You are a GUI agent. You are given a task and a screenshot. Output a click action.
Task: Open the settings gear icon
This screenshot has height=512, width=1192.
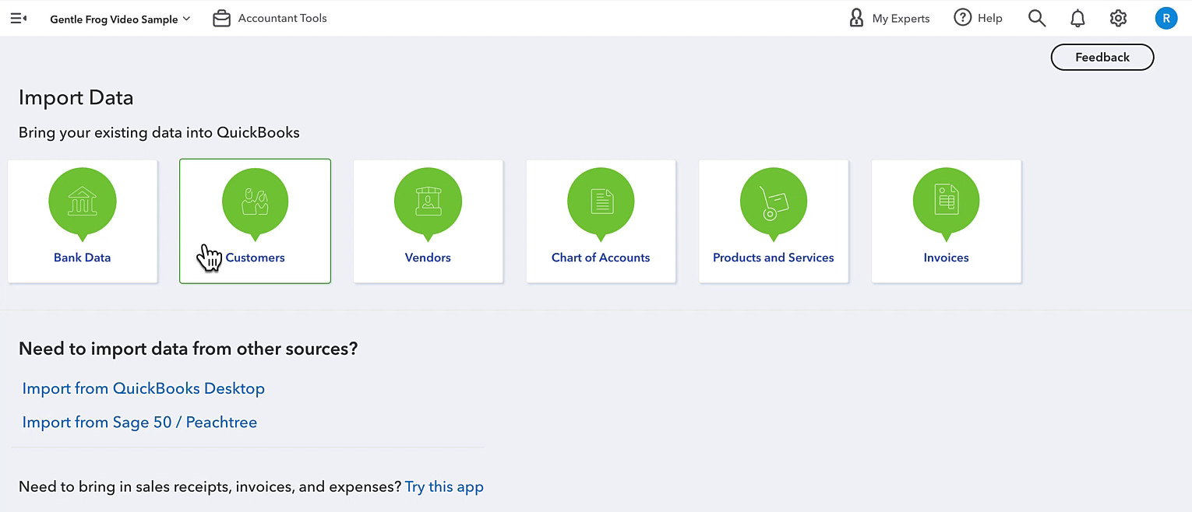coord(1118,18)
